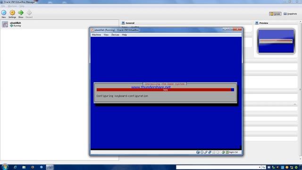Click the greyed Discard toolbar icon
This screenshot has height=170, width=302.
coord(29,13)
